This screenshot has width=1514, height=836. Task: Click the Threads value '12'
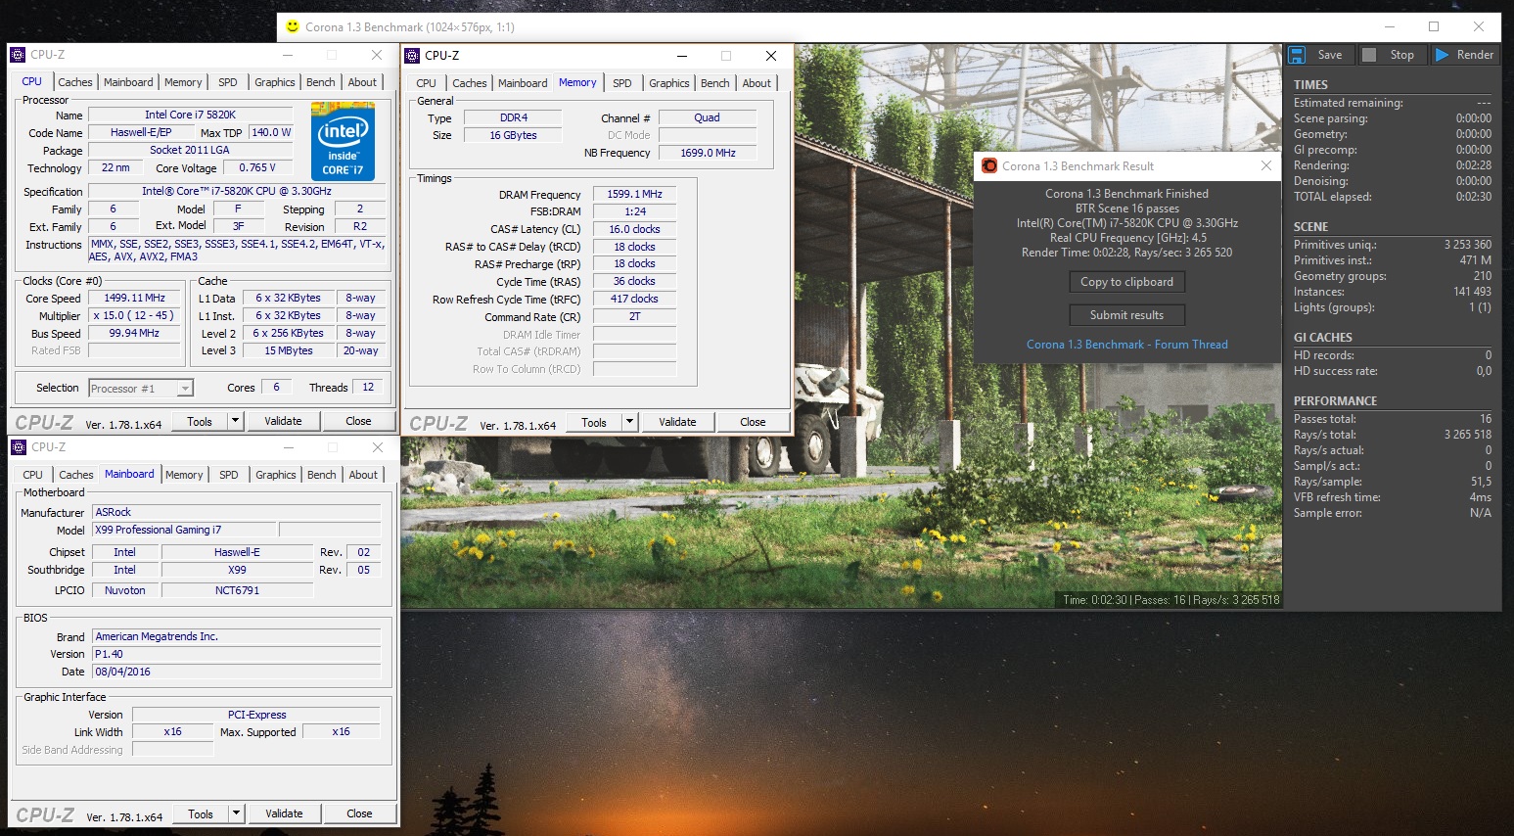coord(368,387)
